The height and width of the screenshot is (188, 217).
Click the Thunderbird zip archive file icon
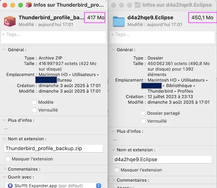point(10,21)
